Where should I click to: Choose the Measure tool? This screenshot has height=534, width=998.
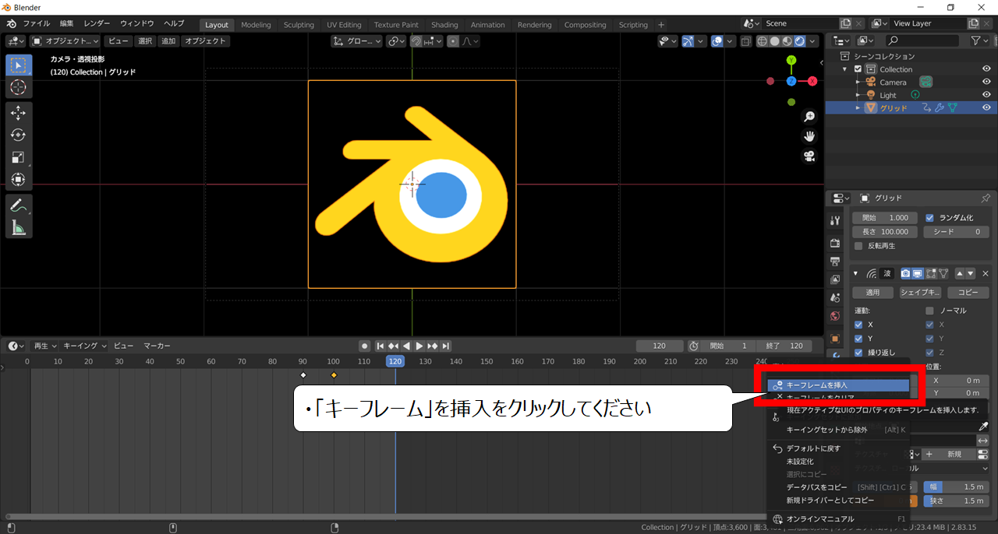pyautogui.click(x=19, y=227)
